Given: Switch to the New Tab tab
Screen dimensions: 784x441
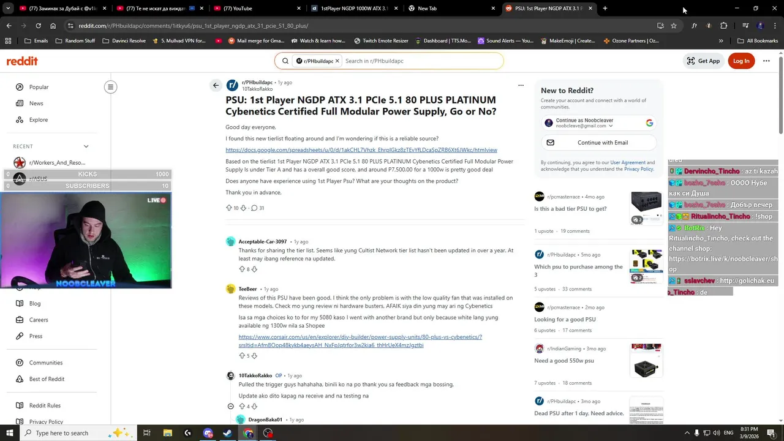Looking at the screenshot, I should 450,9.
